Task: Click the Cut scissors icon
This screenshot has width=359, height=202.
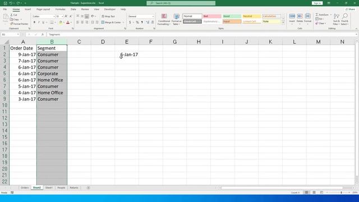Action: point(11,15)
